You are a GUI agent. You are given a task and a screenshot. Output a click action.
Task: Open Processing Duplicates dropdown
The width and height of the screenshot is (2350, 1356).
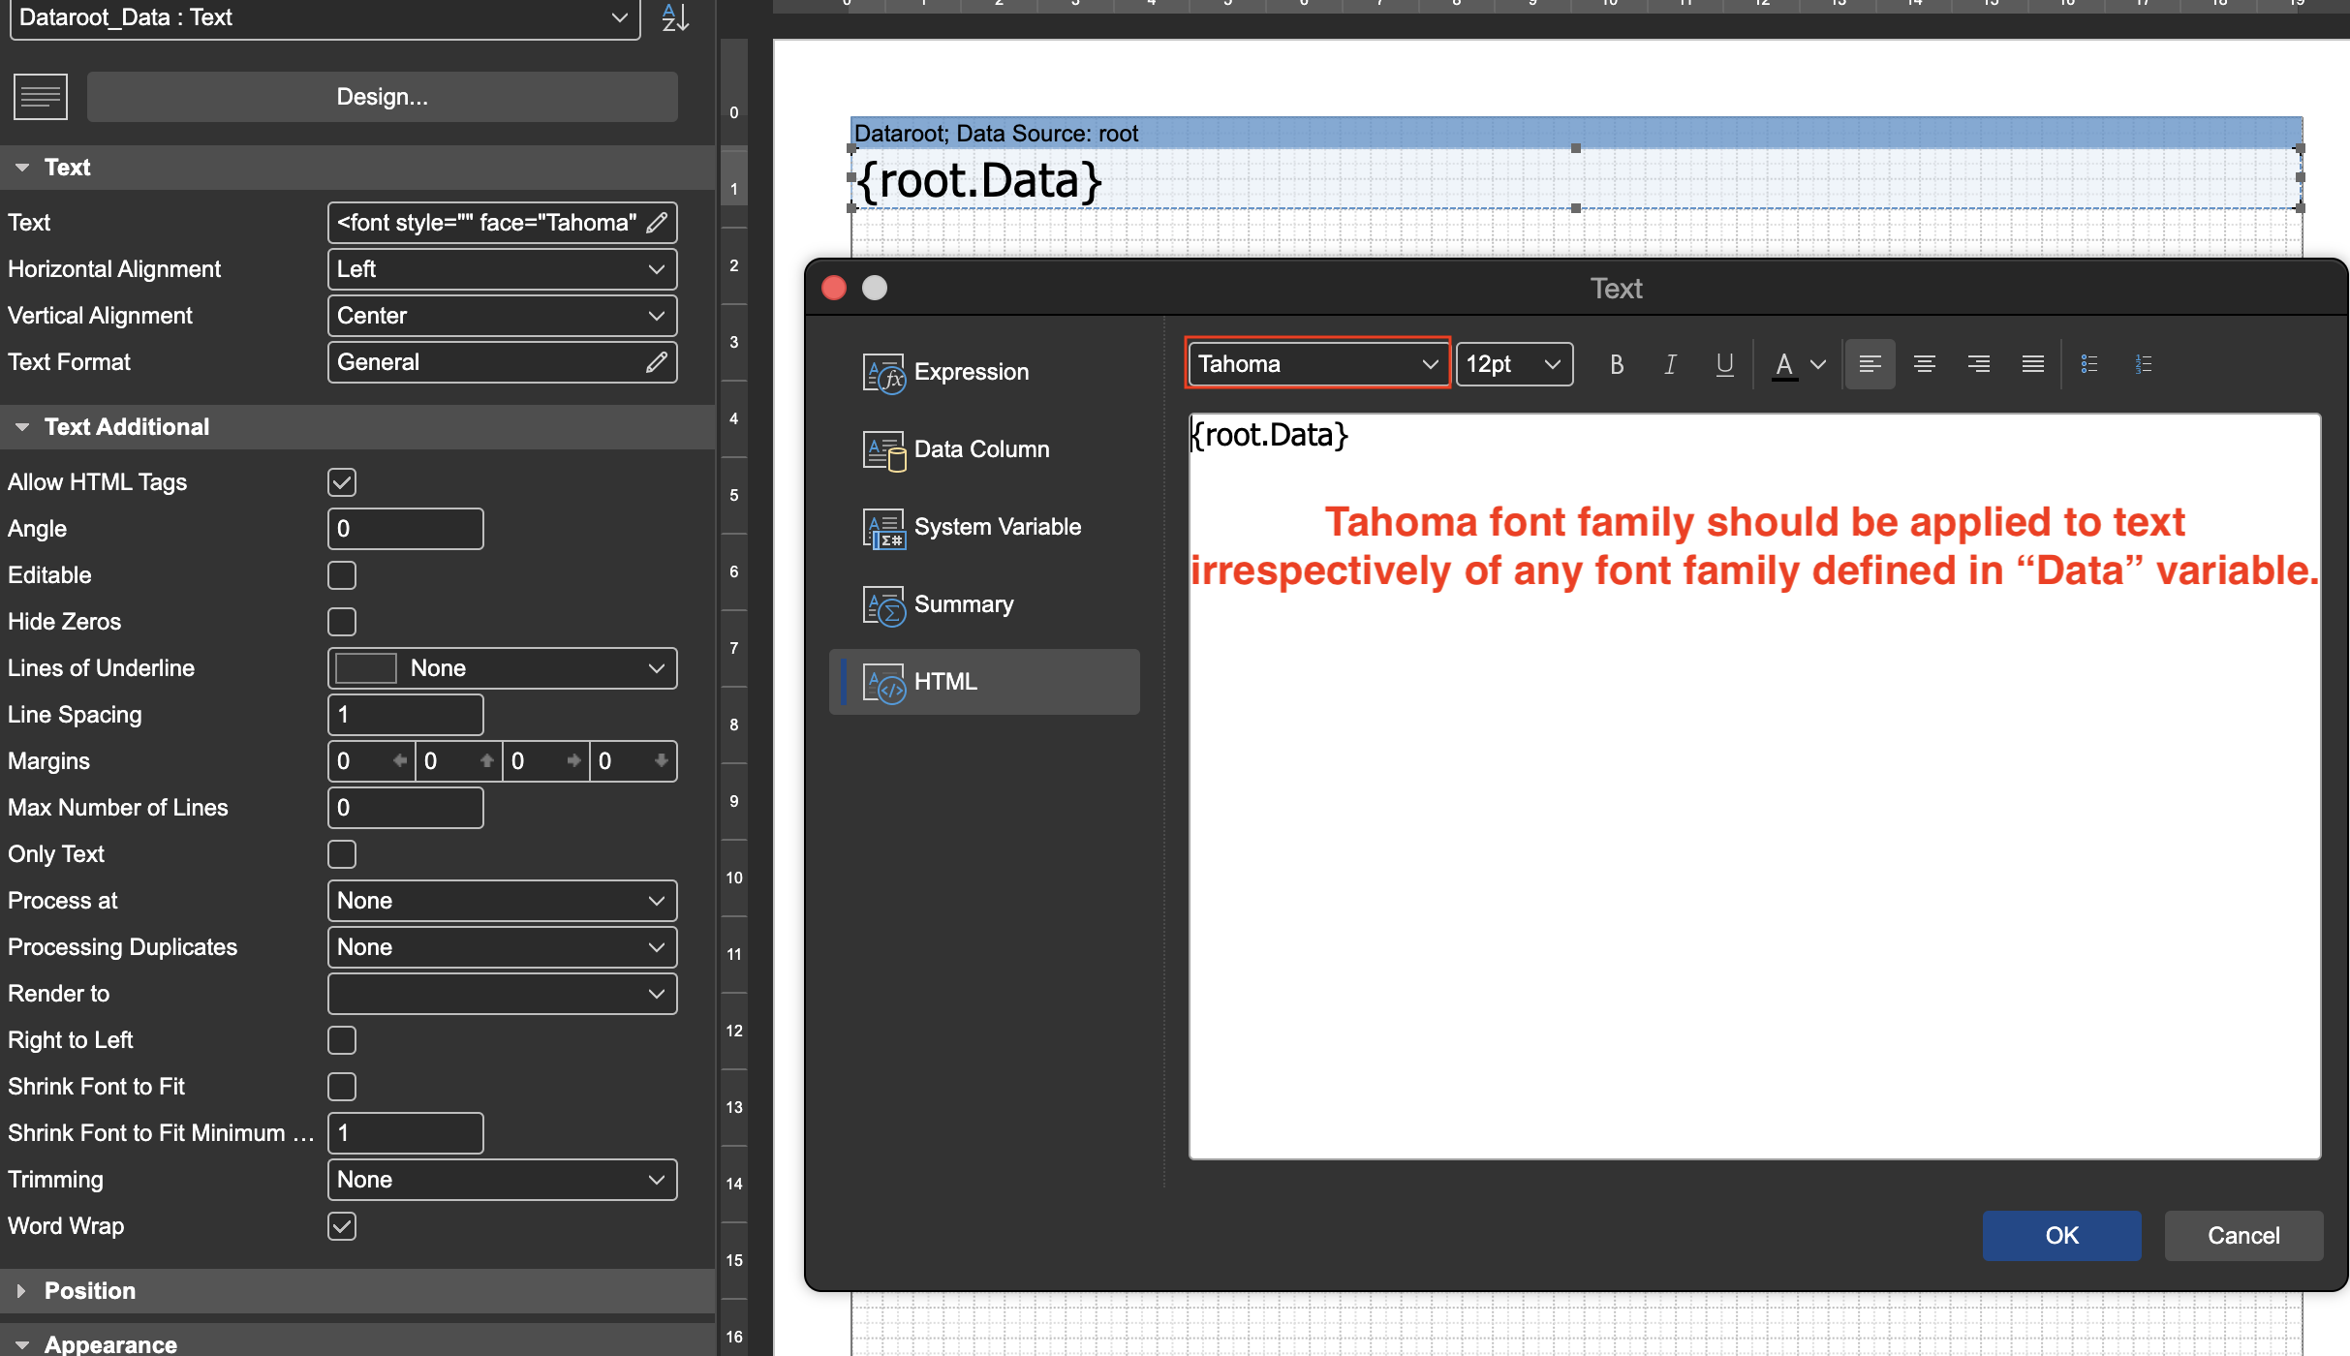click(502, 947)
